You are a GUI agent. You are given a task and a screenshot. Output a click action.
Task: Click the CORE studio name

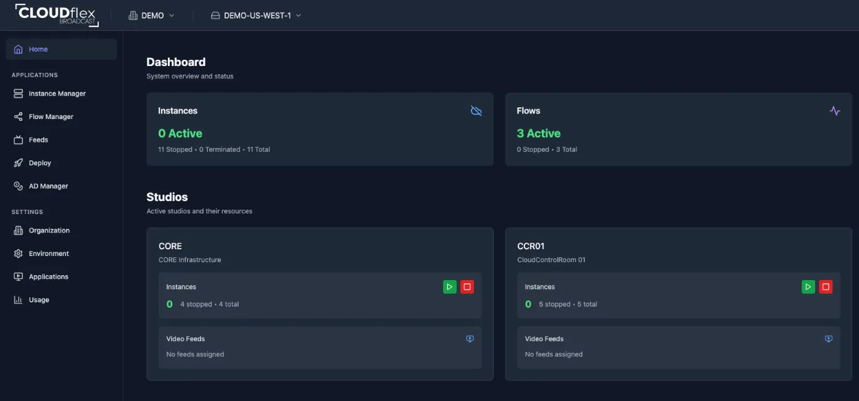click(170, 246)
